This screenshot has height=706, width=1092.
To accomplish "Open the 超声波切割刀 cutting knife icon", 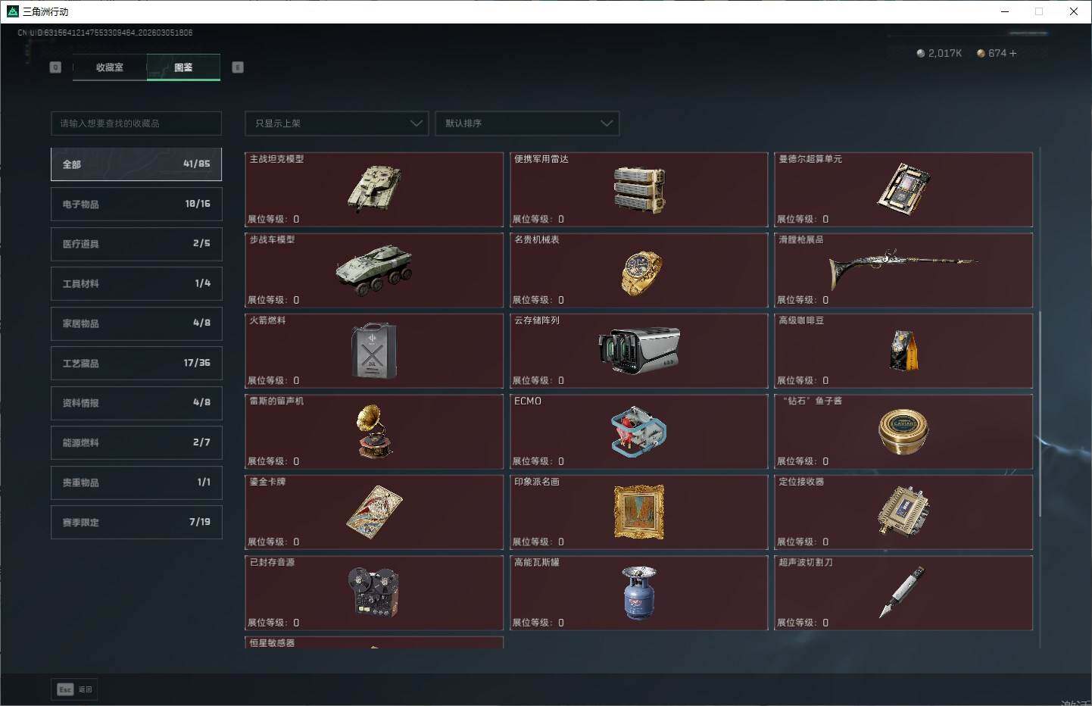I will click(x=903, y=592).
